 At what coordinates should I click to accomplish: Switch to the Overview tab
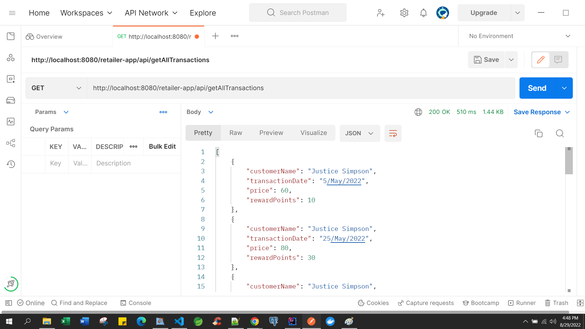[49, 36]
